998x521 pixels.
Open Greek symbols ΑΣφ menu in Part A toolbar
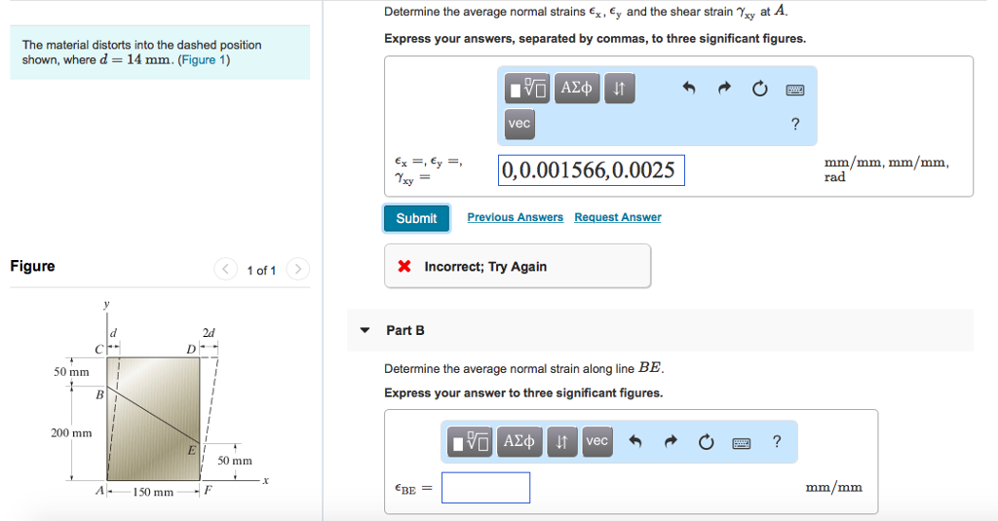tap(576, 89)
